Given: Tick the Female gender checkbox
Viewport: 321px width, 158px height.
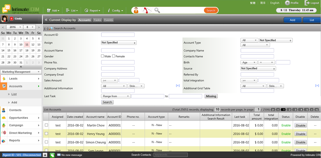Looking at the screenshot, I should [x=114, y=56].
